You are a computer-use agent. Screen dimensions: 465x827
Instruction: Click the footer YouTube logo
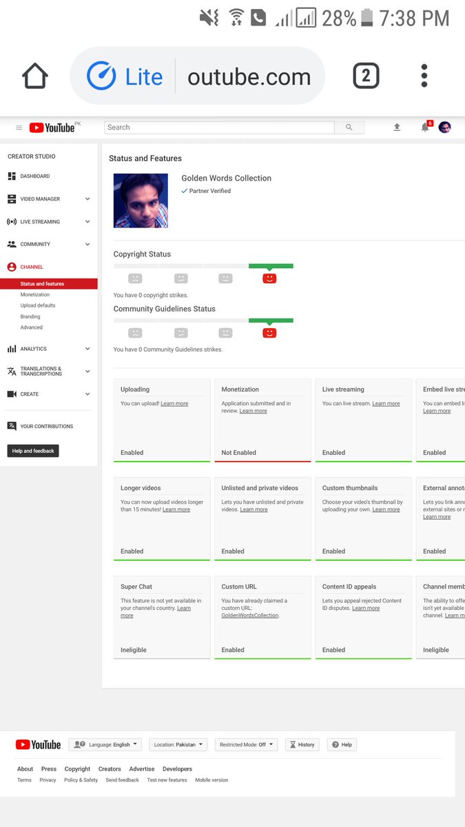click(39, 745)
